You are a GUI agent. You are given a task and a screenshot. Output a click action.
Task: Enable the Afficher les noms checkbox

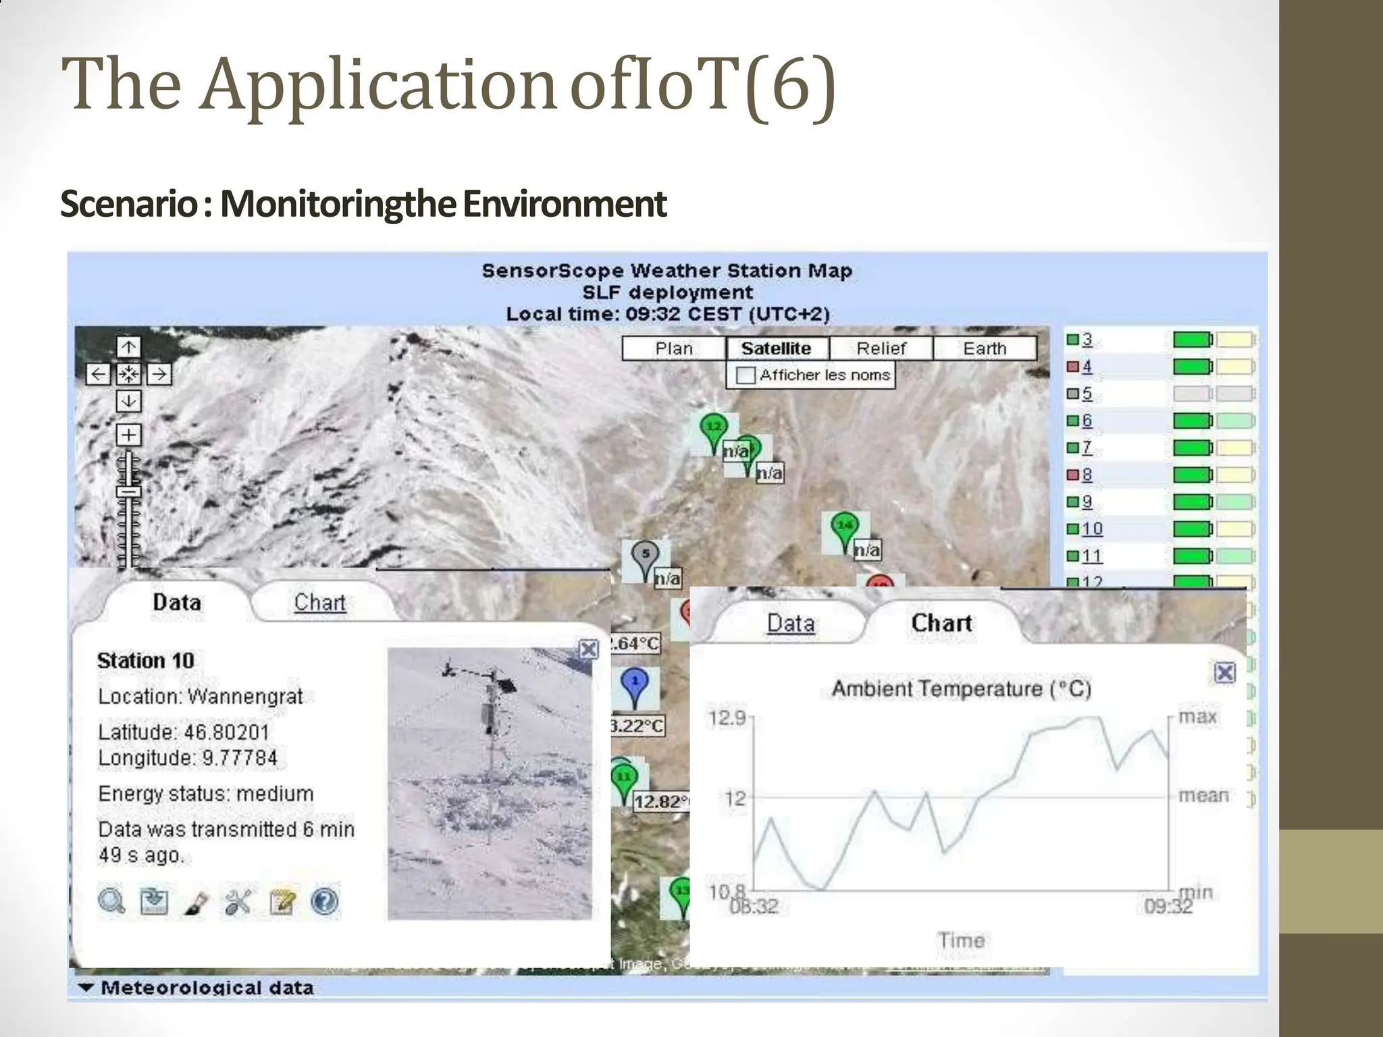coord(746,375)
